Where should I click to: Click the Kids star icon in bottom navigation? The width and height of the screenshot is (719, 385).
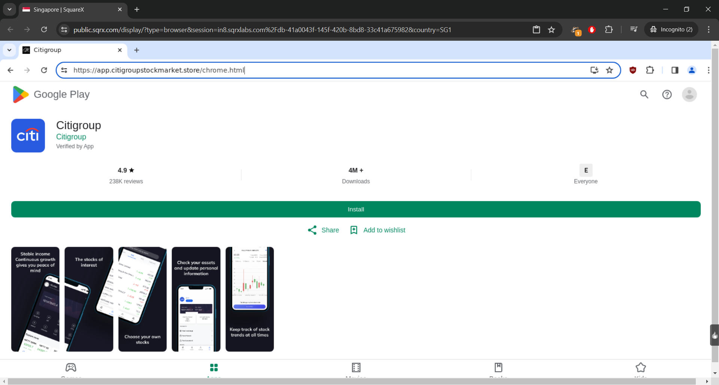[x=641, y=367]
